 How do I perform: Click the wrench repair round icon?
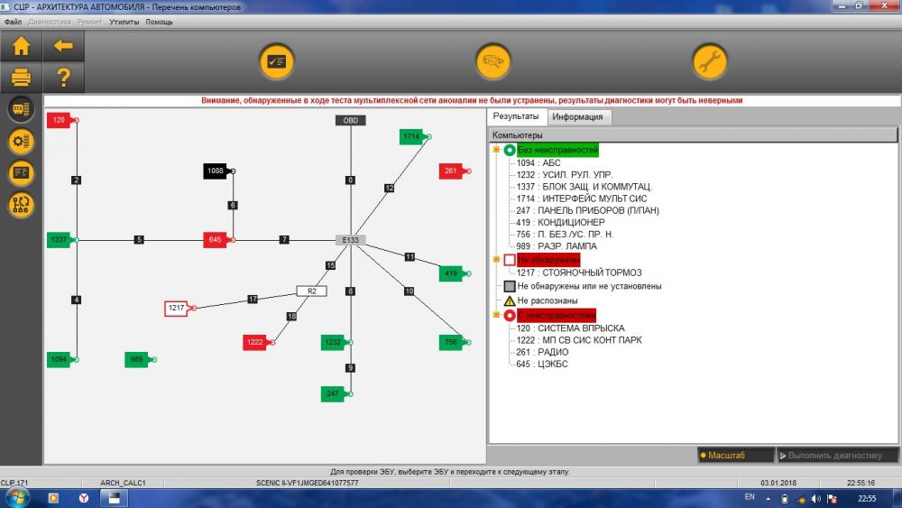[x=709, y=61]
